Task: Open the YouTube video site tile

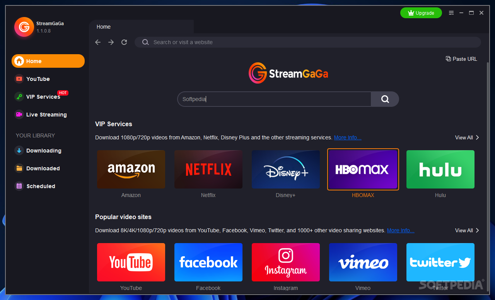Action: coord(131,262)
